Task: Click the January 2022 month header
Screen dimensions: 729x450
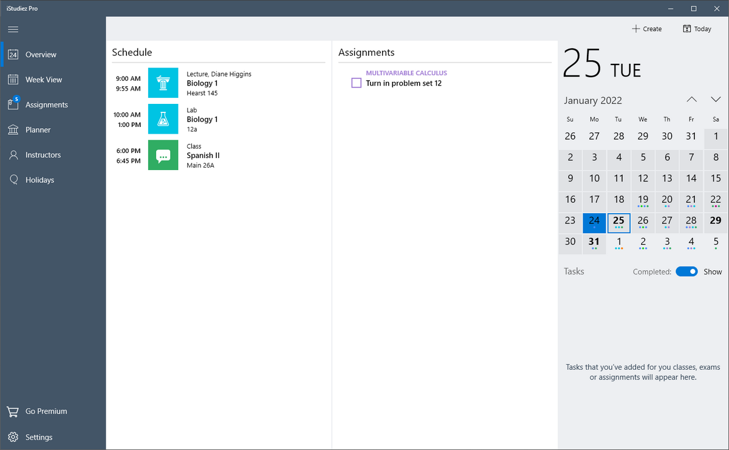Action: pyautogui.click(x=593, y=101)
